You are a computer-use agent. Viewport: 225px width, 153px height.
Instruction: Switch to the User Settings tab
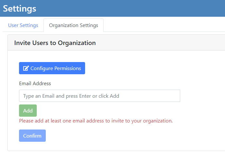[23, 25]
